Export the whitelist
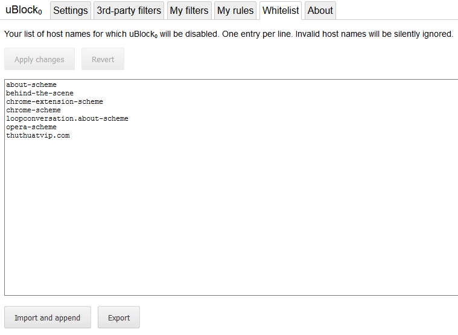 pyautogui.click(x=119, y=317)
